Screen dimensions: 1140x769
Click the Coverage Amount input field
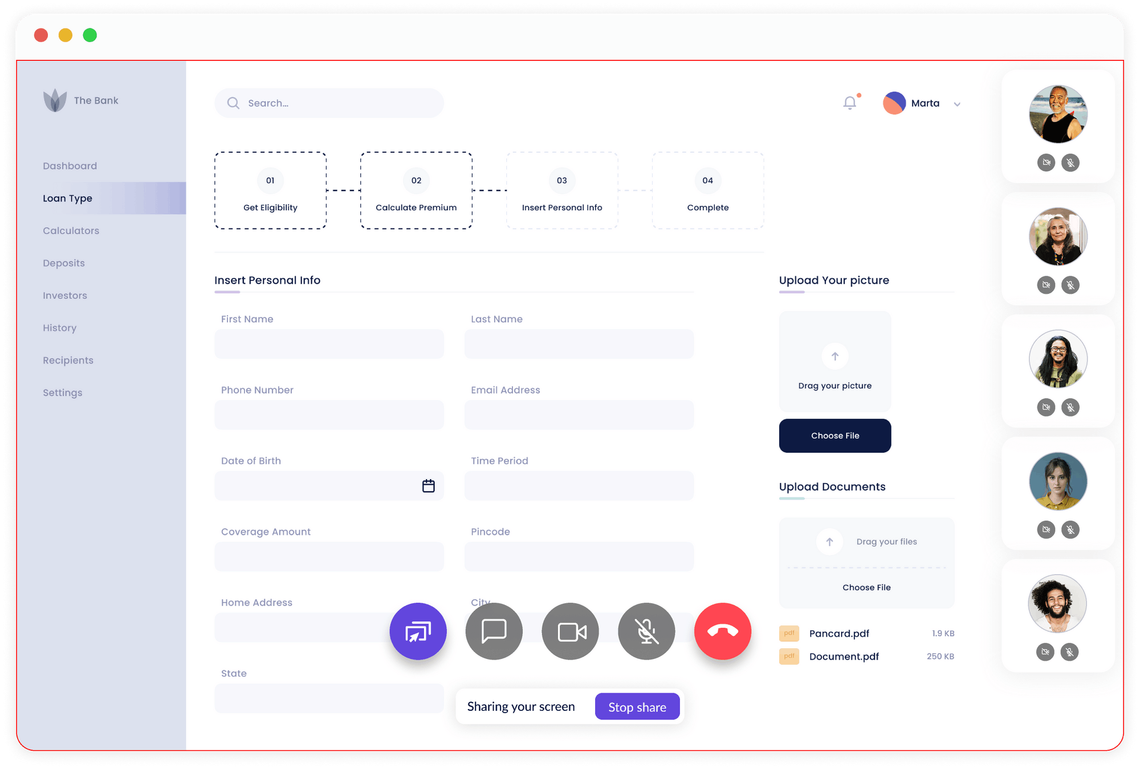[x=329, y=557]
